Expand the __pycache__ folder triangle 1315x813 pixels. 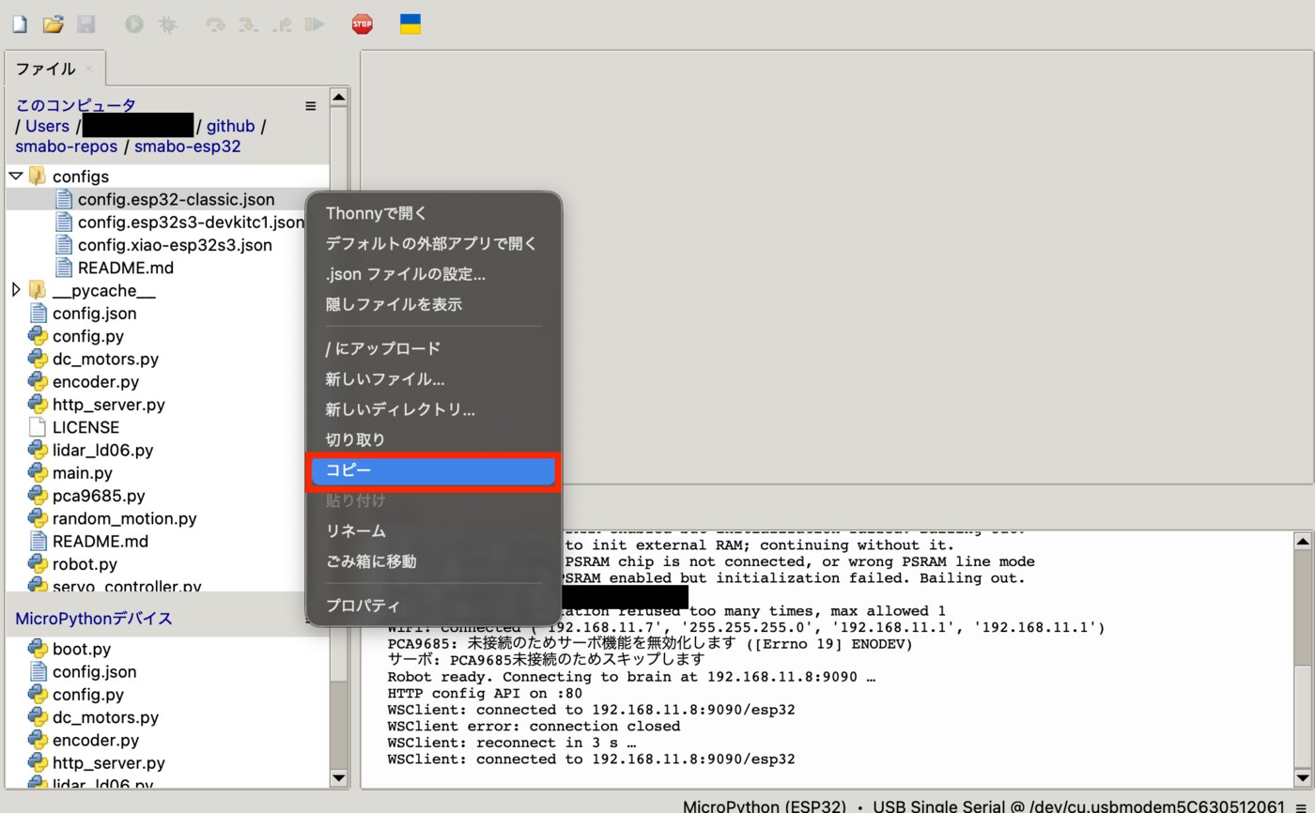[16, 290]
